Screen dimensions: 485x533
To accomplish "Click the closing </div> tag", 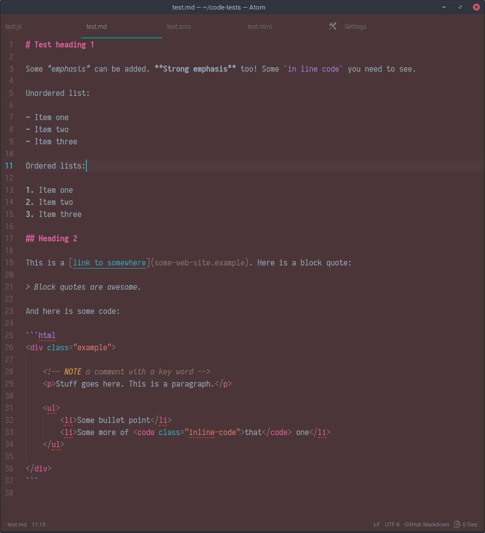I will pyautogui.click(x=38, y=469).
